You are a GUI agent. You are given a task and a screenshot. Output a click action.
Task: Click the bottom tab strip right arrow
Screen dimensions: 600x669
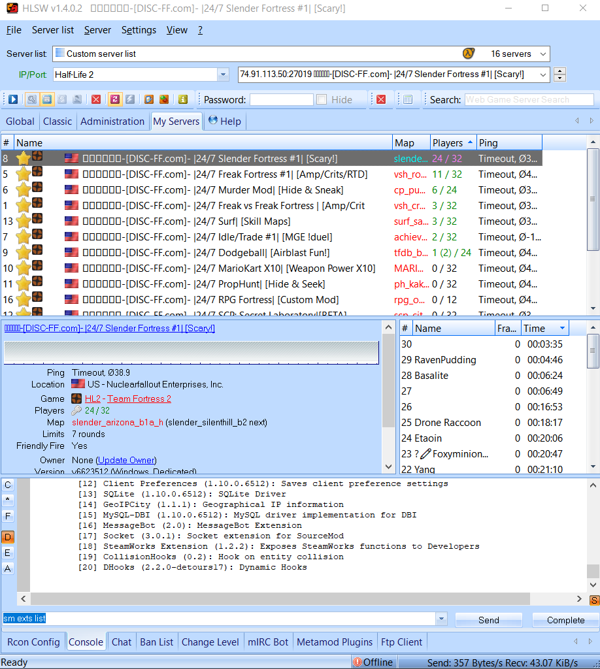pyautogui.click(x=590, y=642)
